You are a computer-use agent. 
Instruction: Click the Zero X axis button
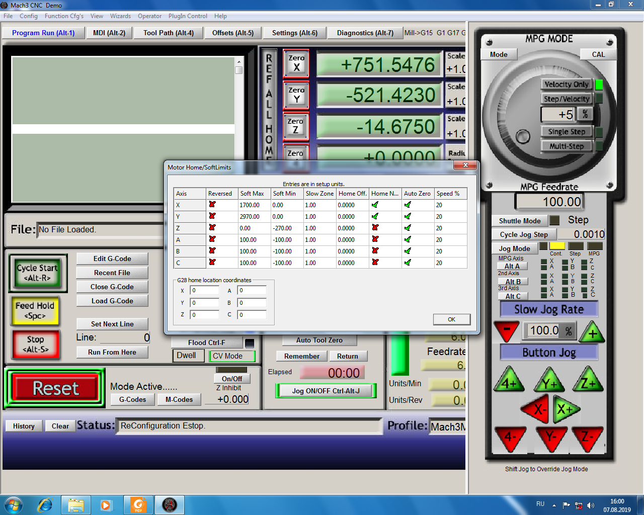click(296, 63)
